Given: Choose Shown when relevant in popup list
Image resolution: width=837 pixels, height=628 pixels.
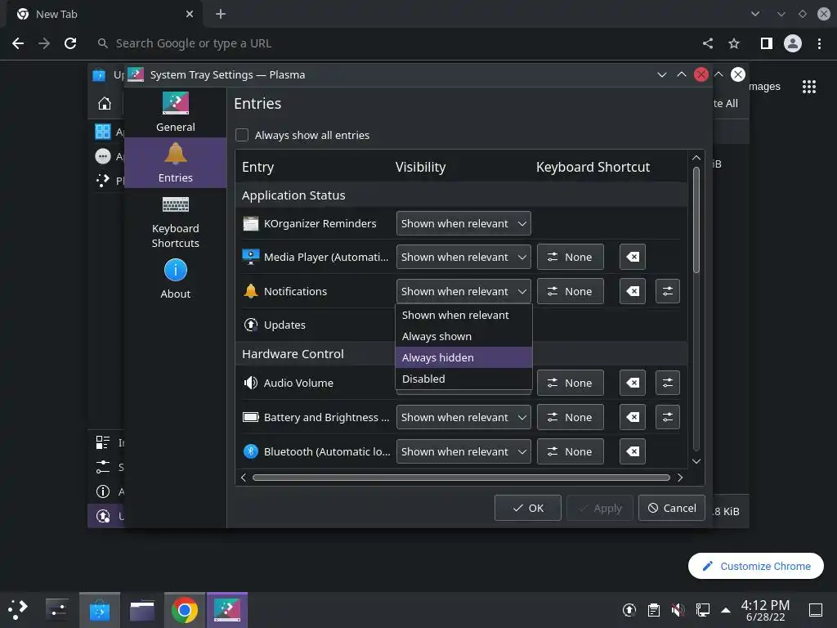Looking at the screenshot, I should pos(463,315).
